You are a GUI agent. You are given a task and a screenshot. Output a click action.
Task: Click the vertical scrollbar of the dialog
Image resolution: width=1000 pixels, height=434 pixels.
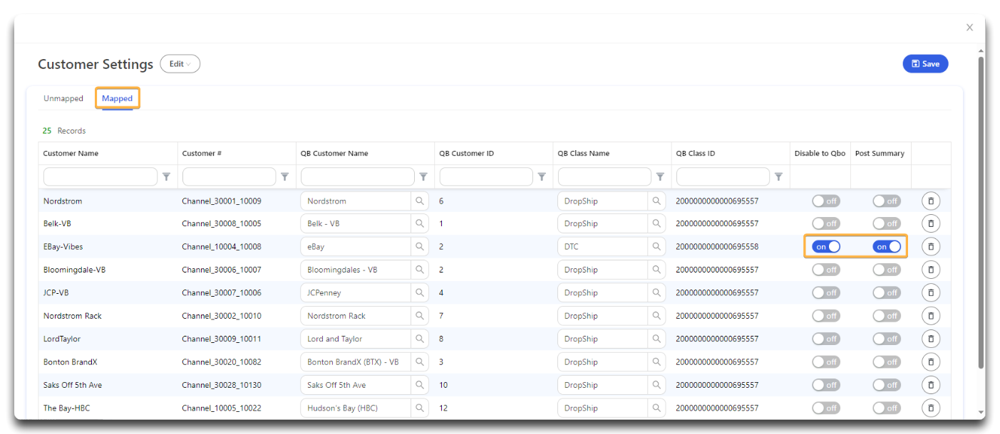coord(981,212)
